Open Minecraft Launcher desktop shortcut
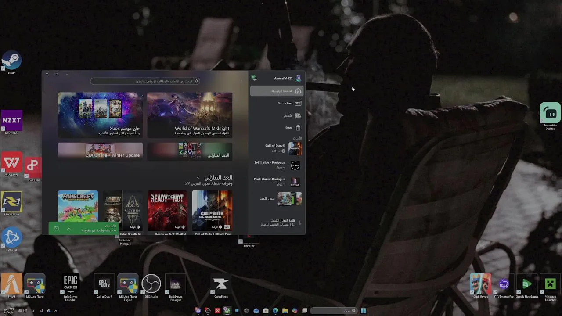Image resolution: width=562 pixels, height=316 pixels. pos(551,287)
